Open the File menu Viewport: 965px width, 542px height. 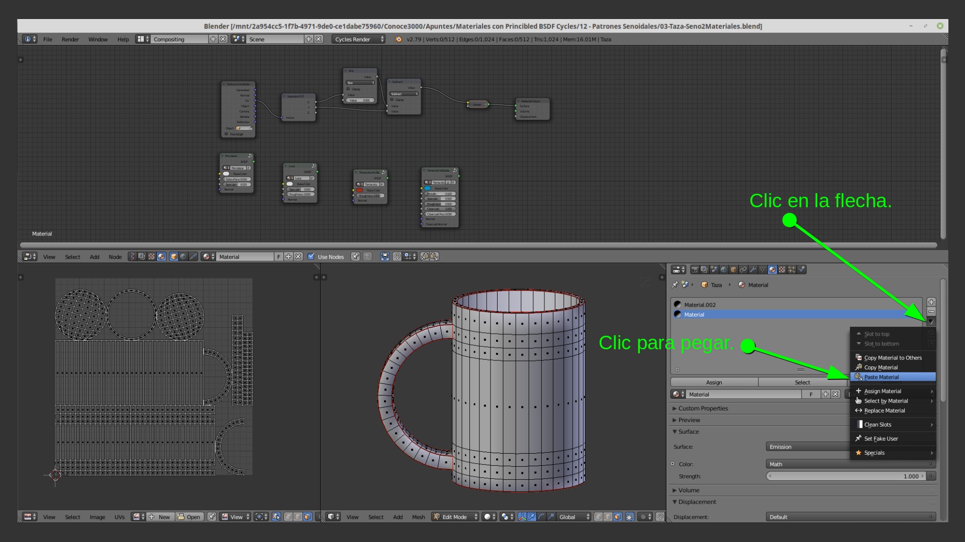click(48, 39)
